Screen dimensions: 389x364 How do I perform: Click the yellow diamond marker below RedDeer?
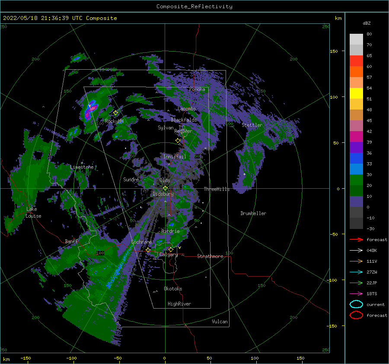(178, 141)
